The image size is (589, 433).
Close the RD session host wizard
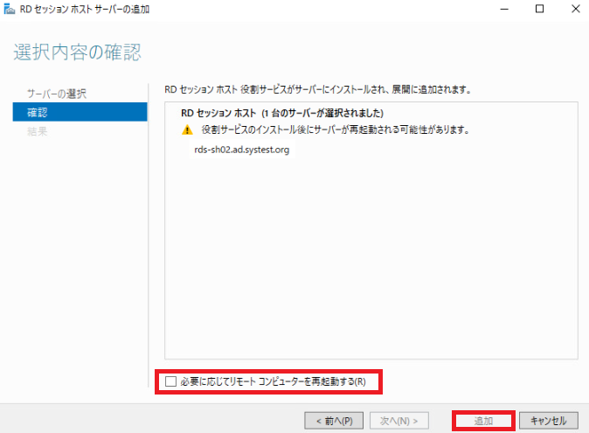[x=576, y=9]
